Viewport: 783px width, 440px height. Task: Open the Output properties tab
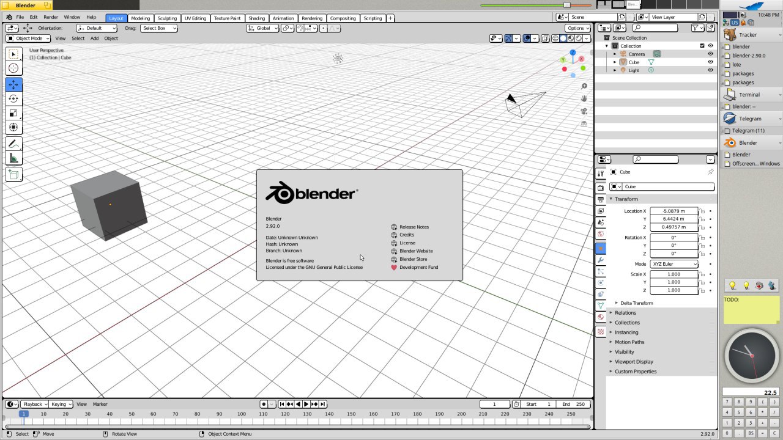tap(601, 199)
